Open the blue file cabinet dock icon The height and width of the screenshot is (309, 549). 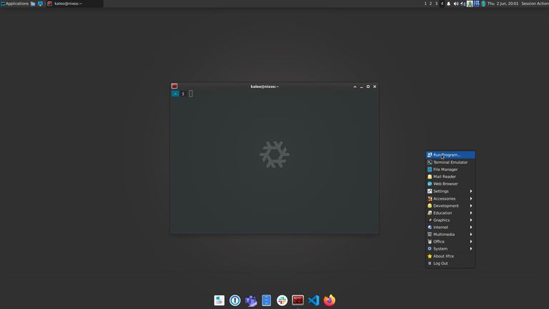tap(267, 300)
